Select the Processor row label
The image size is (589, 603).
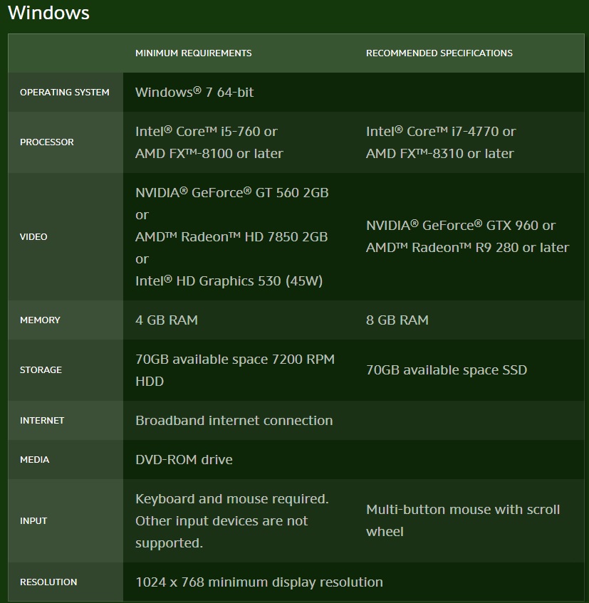point(47,142)
